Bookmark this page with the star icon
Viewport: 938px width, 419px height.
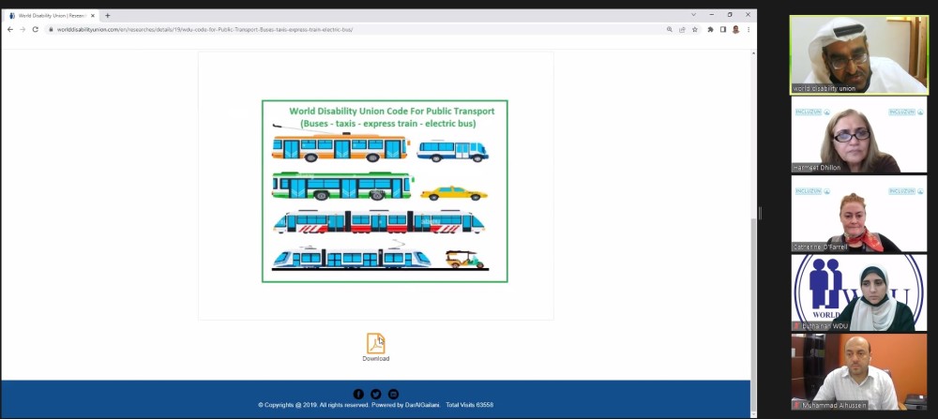tap(694, 29)
